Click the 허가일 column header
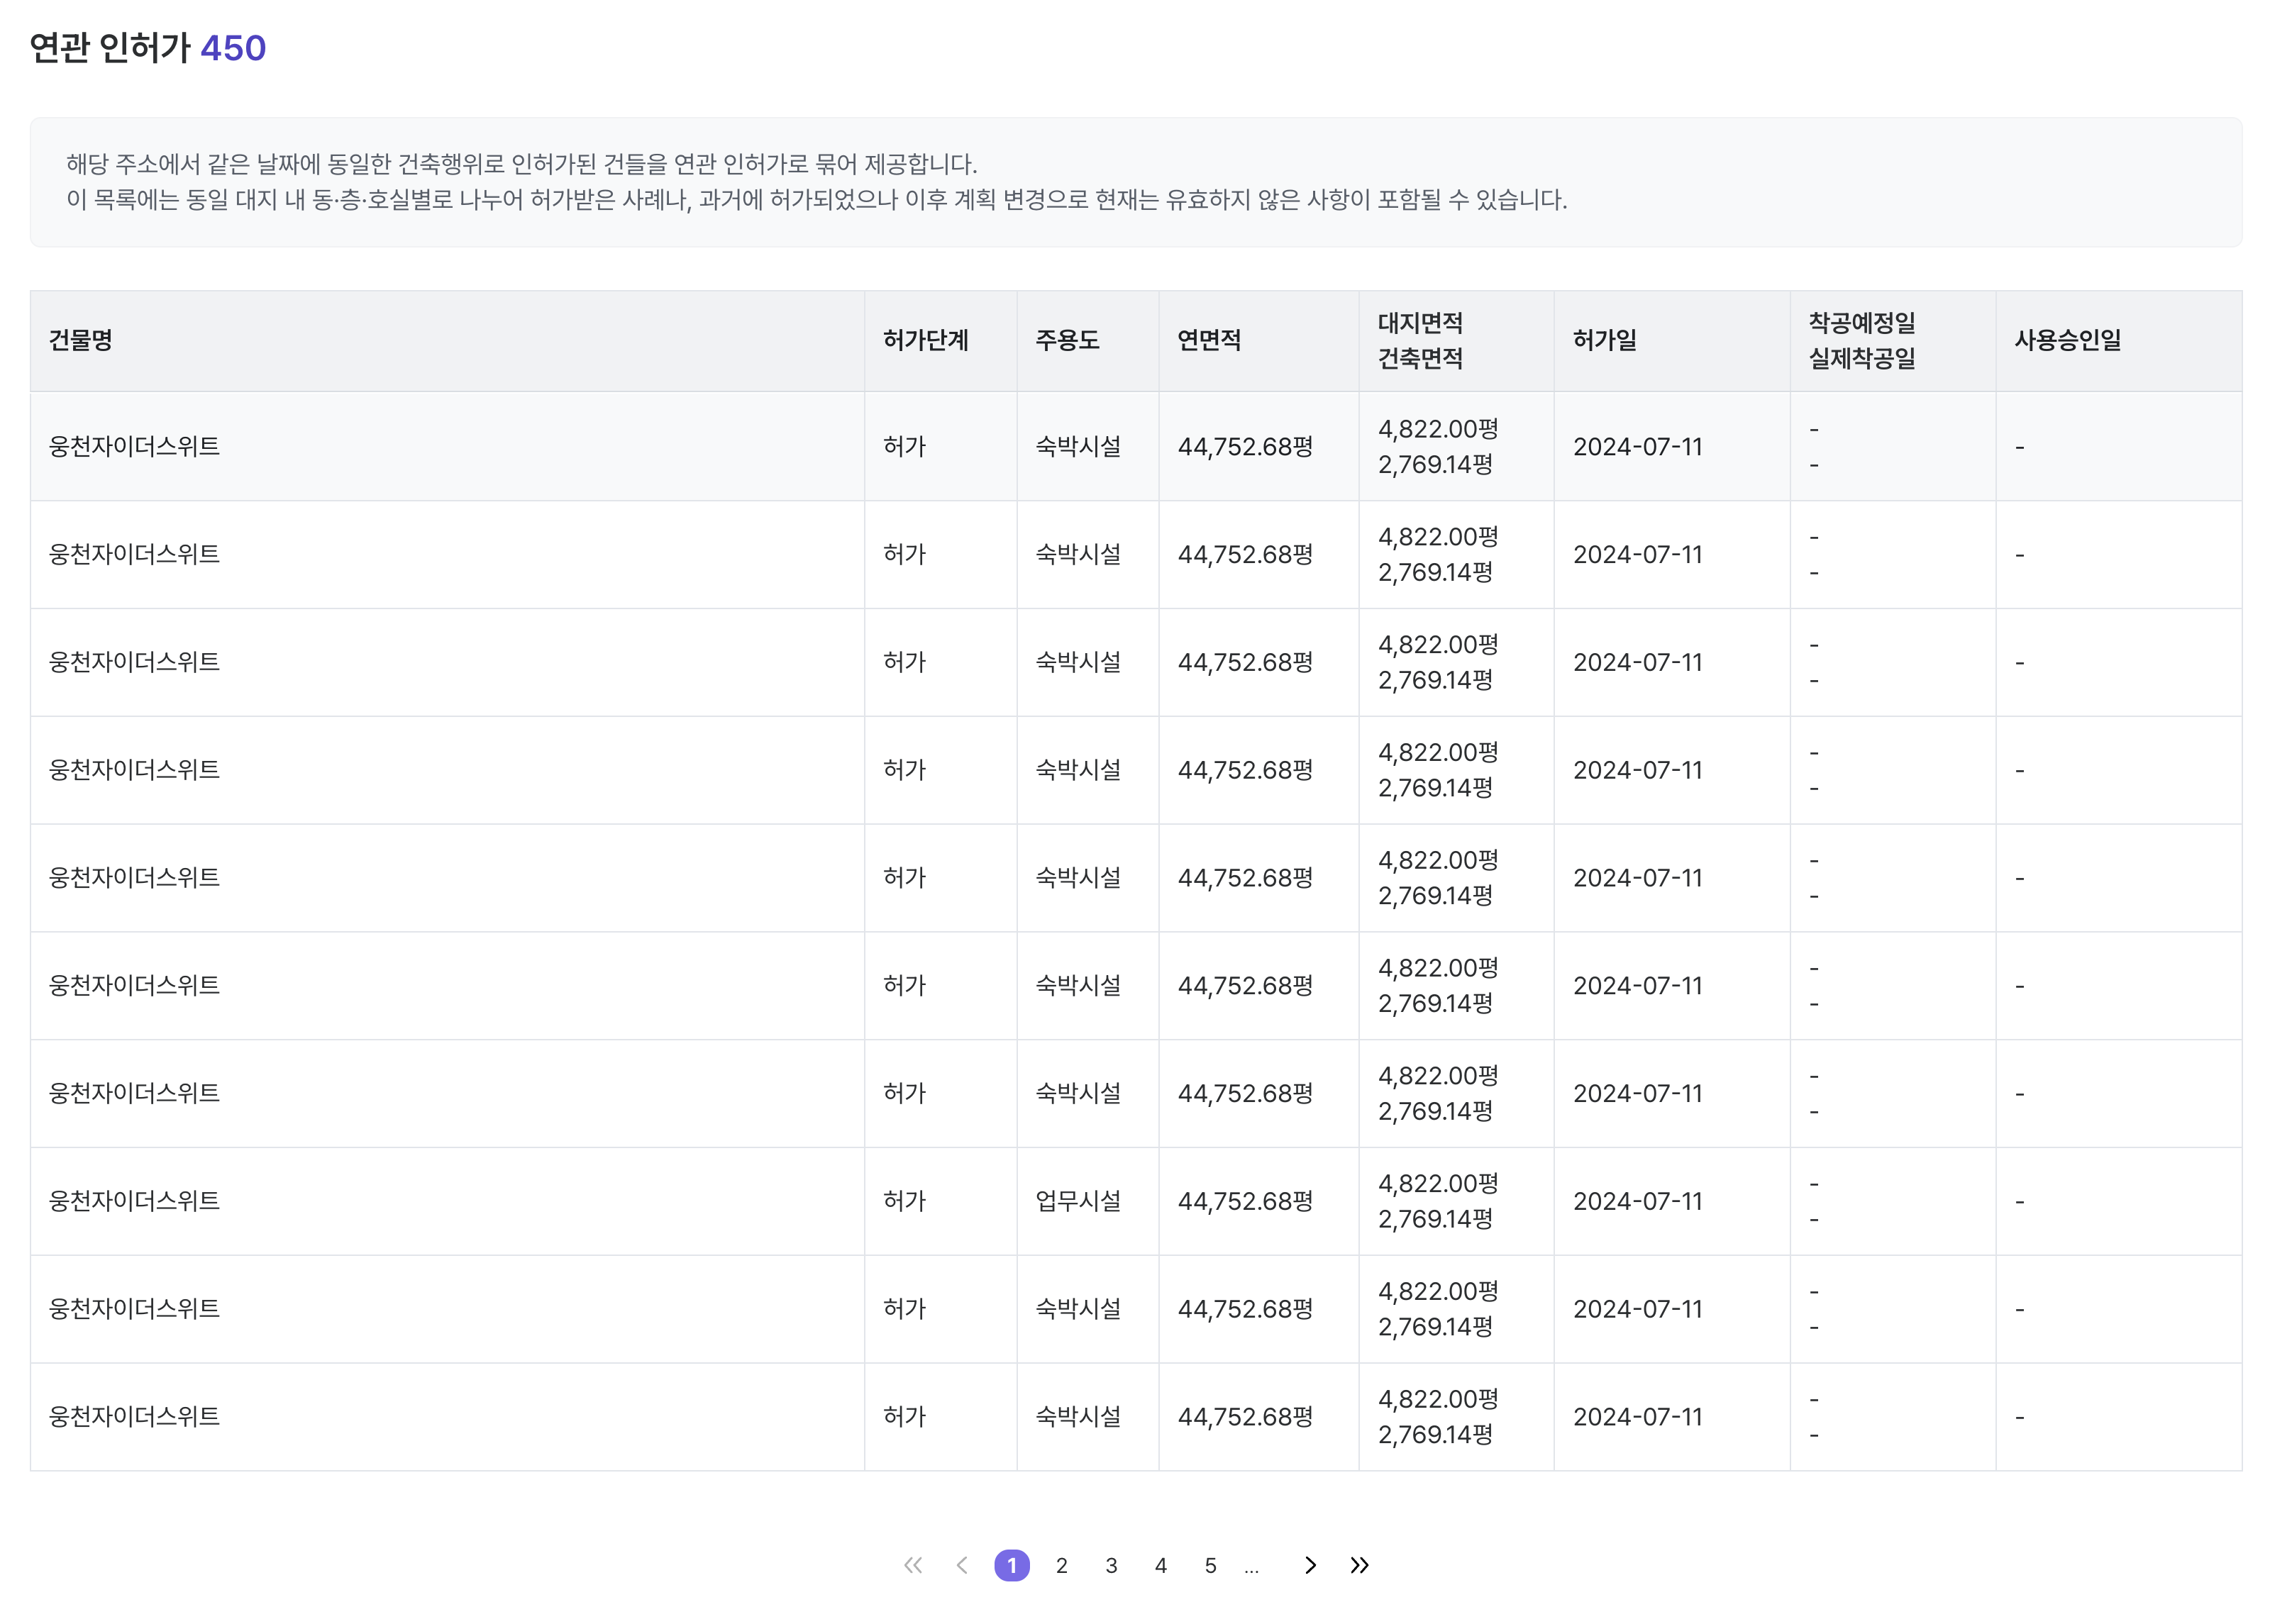The image size is (2270, 1624). click(1604, 340)
